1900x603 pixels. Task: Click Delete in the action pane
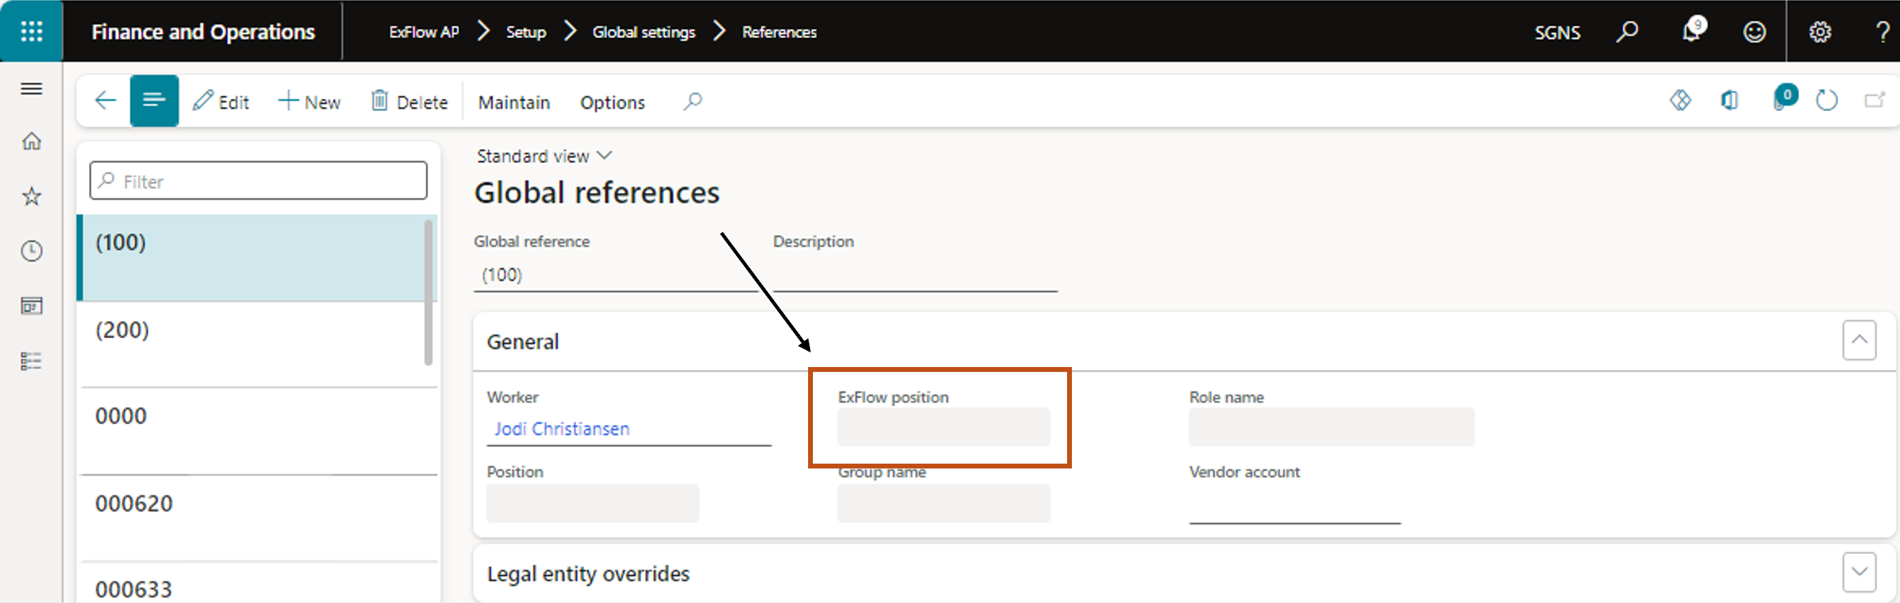(410, 101)
